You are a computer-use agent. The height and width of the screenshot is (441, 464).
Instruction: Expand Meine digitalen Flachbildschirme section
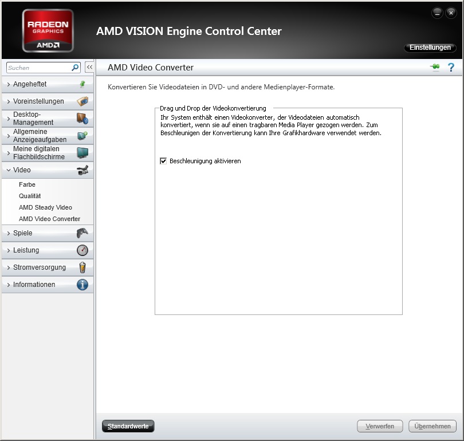[x=48, y=152]
